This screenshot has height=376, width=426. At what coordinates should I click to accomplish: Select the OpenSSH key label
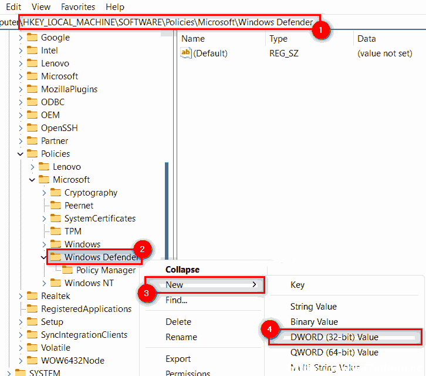click(59, 128)
